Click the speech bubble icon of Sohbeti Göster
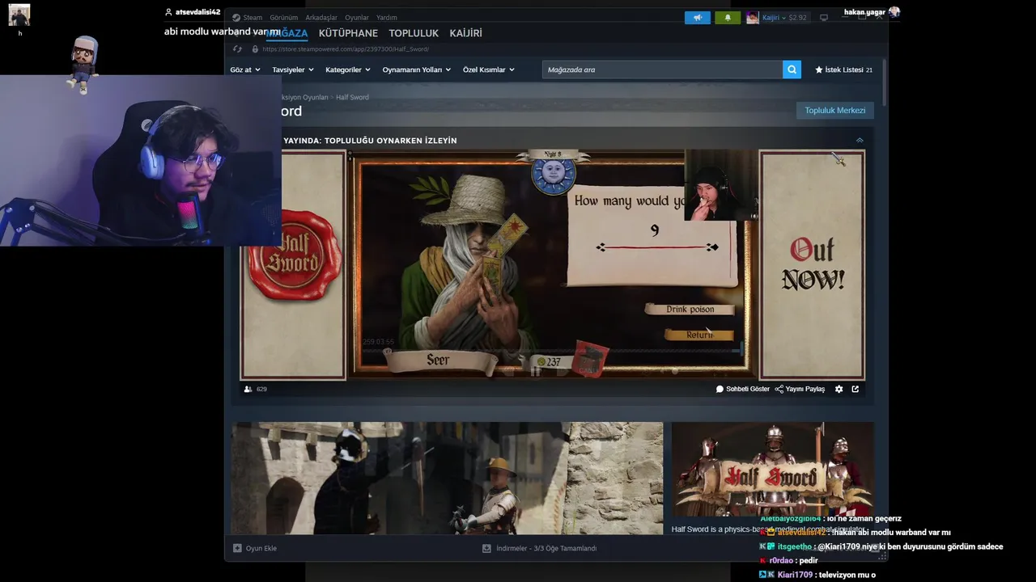The width and height of the screenshot is (1036, 582). coord(720,389)
